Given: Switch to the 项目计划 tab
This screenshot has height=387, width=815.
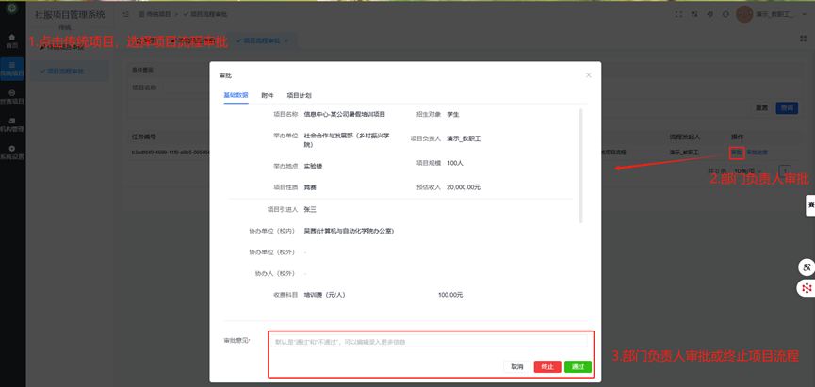Looking at the screenshot, I should point(299,96).
